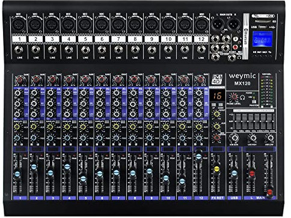This screenshot has height=218, width=291.
Task: Click the channel 2 HIGH EQ knob
Action: click(x=34, y=93)
